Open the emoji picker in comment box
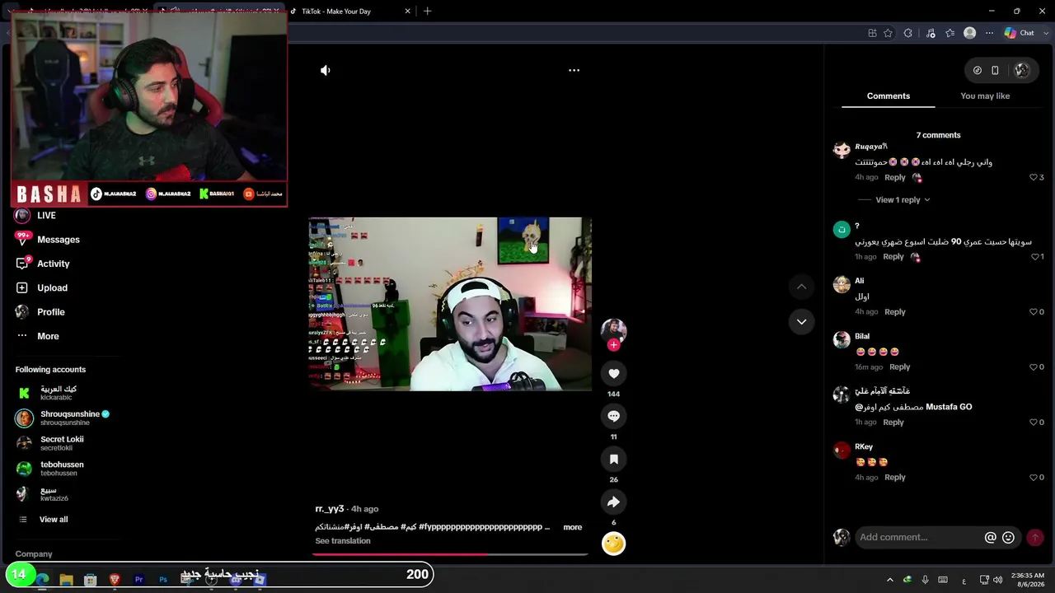This screenshot has width=1055, height=593. [1008, 538]
